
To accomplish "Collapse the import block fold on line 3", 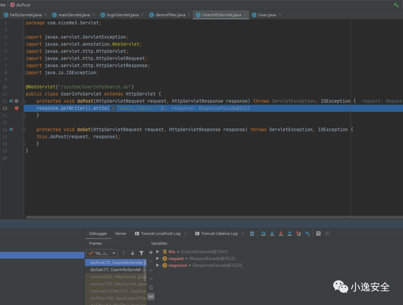I will coord(24,37).
